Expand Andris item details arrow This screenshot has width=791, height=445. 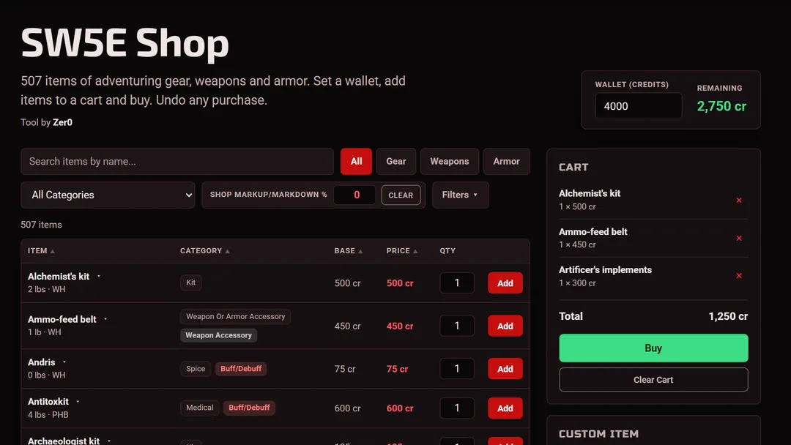pos(64,362)
